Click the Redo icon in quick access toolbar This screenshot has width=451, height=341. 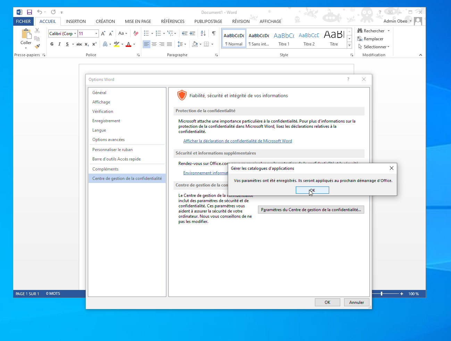53,12
